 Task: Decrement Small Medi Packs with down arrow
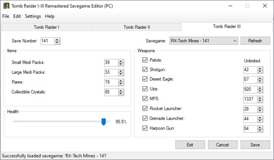(x=121, y=64)
